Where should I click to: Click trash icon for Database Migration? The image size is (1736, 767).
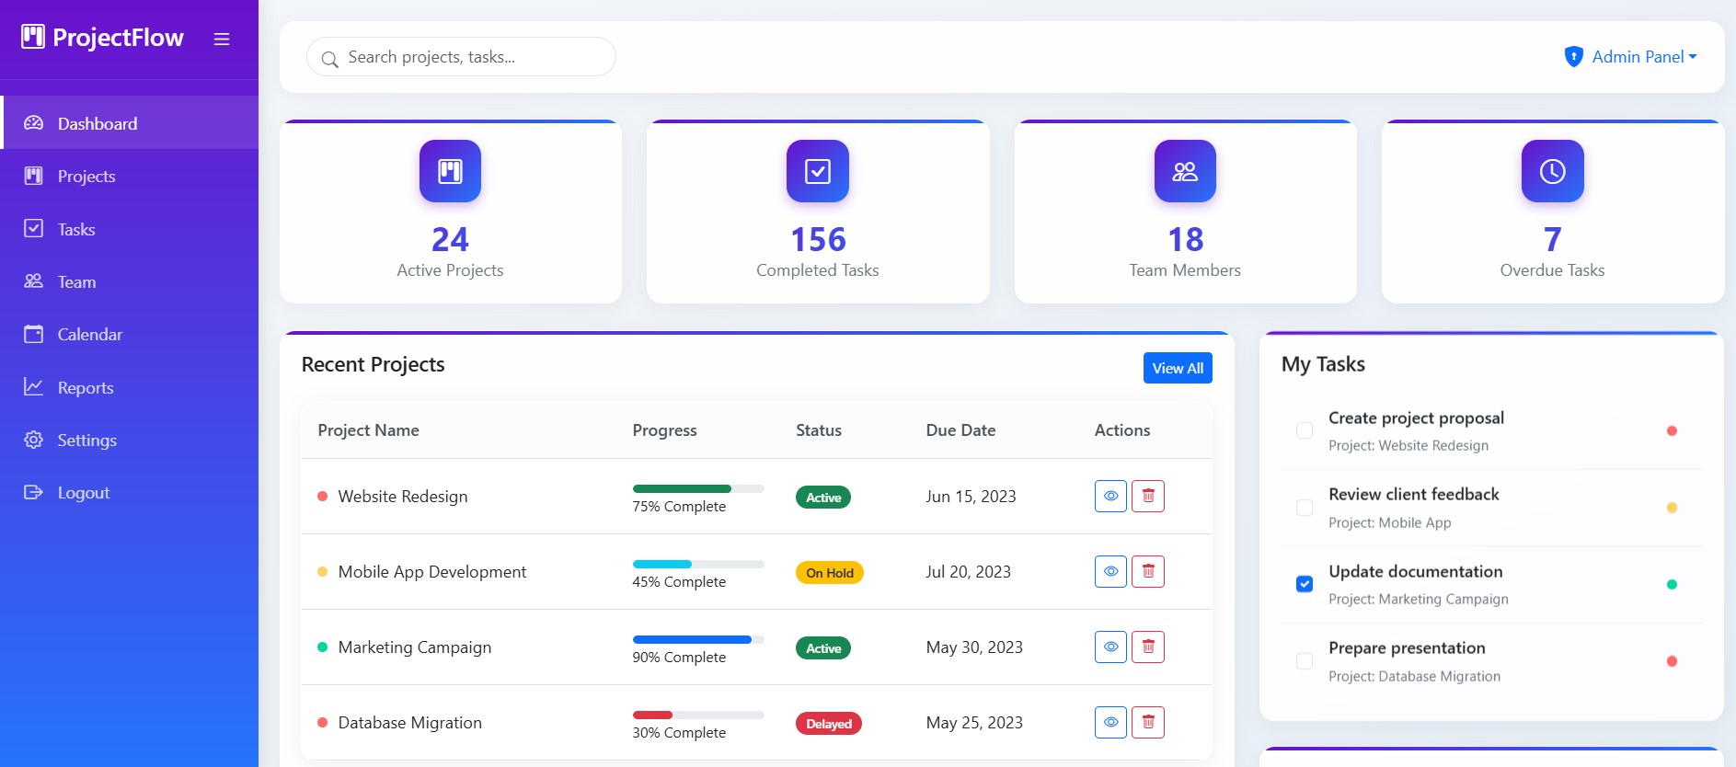(x=1147, y=723)
